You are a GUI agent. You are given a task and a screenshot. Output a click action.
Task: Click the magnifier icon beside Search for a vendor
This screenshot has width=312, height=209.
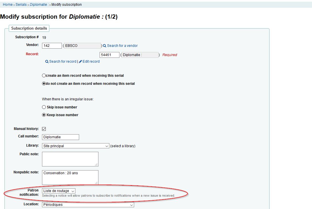[105, 46]
